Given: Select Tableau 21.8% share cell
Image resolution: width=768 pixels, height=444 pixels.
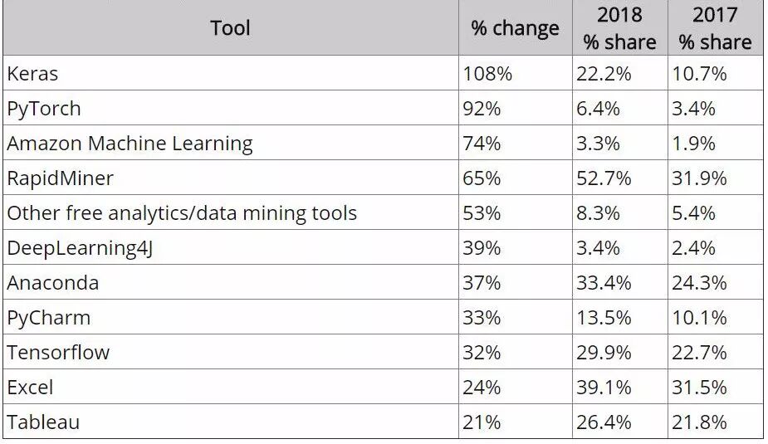Looking at the screenshot, I should click(715, 422).
